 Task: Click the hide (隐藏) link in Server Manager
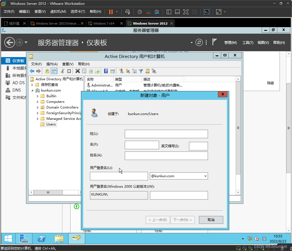point(270,83)
